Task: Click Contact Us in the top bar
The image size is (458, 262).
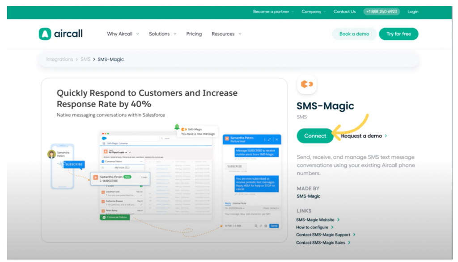Action: [344, 12]
